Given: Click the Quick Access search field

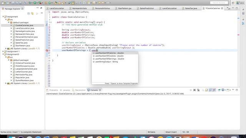Looking at the screenshot, I should click(219, 3).
